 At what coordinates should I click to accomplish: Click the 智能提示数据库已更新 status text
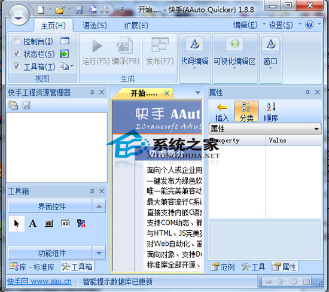point(117,281)
